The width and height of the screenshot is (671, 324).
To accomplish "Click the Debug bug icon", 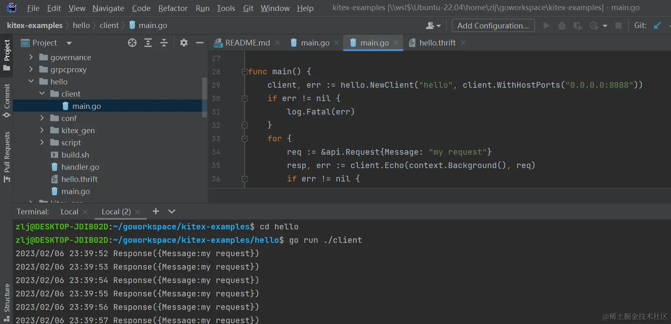I will click(x=562, y=26).
